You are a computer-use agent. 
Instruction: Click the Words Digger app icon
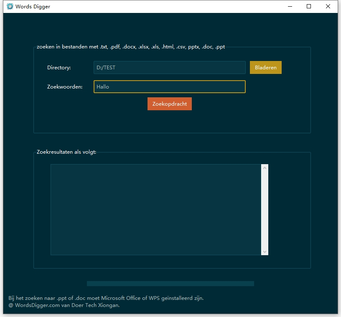[x=10, y=7]
